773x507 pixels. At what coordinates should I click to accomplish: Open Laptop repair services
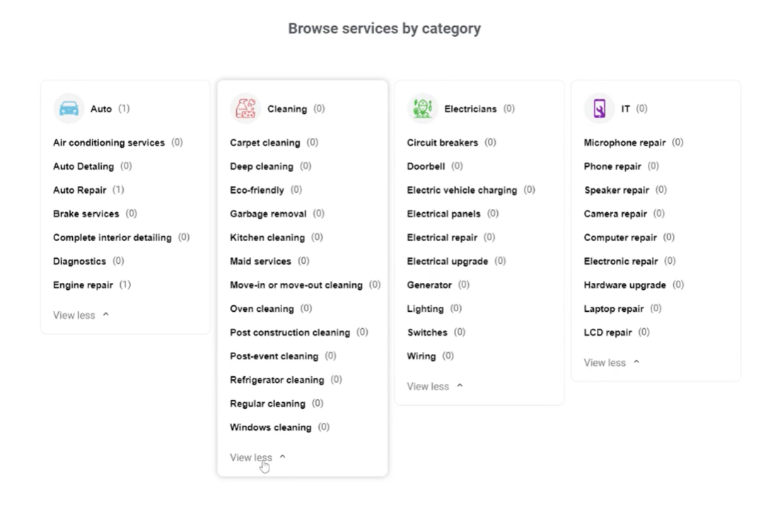613,308
